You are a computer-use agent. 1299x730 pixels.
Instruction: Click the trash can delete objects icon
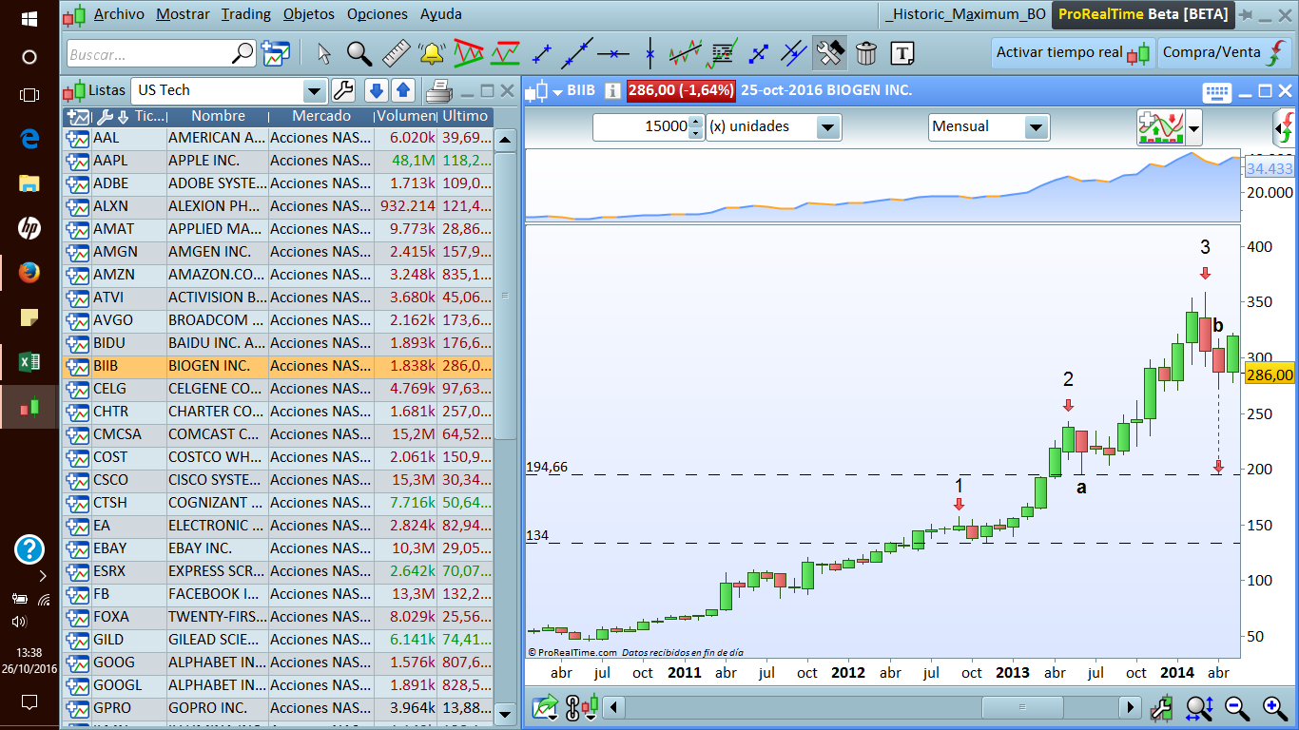(x=865, y=53)
